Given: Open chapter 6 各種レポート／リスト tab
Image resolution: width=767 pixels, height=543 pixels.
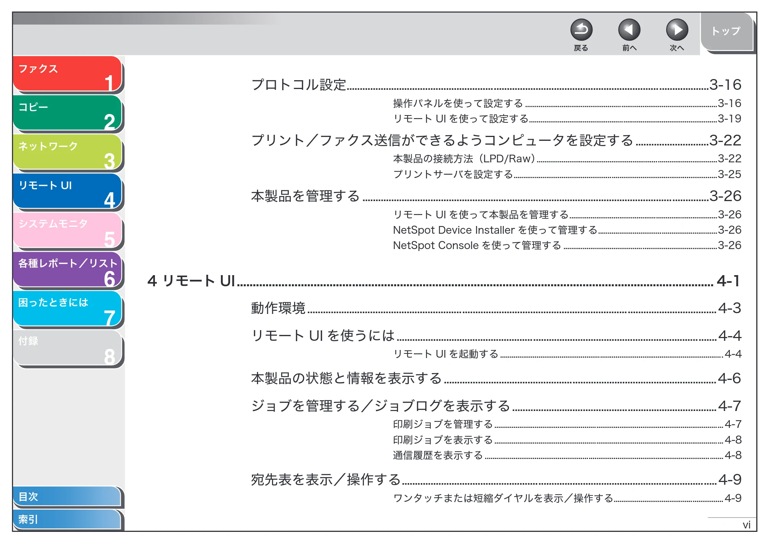Looking at the screenshot, I should coord(67,269).
